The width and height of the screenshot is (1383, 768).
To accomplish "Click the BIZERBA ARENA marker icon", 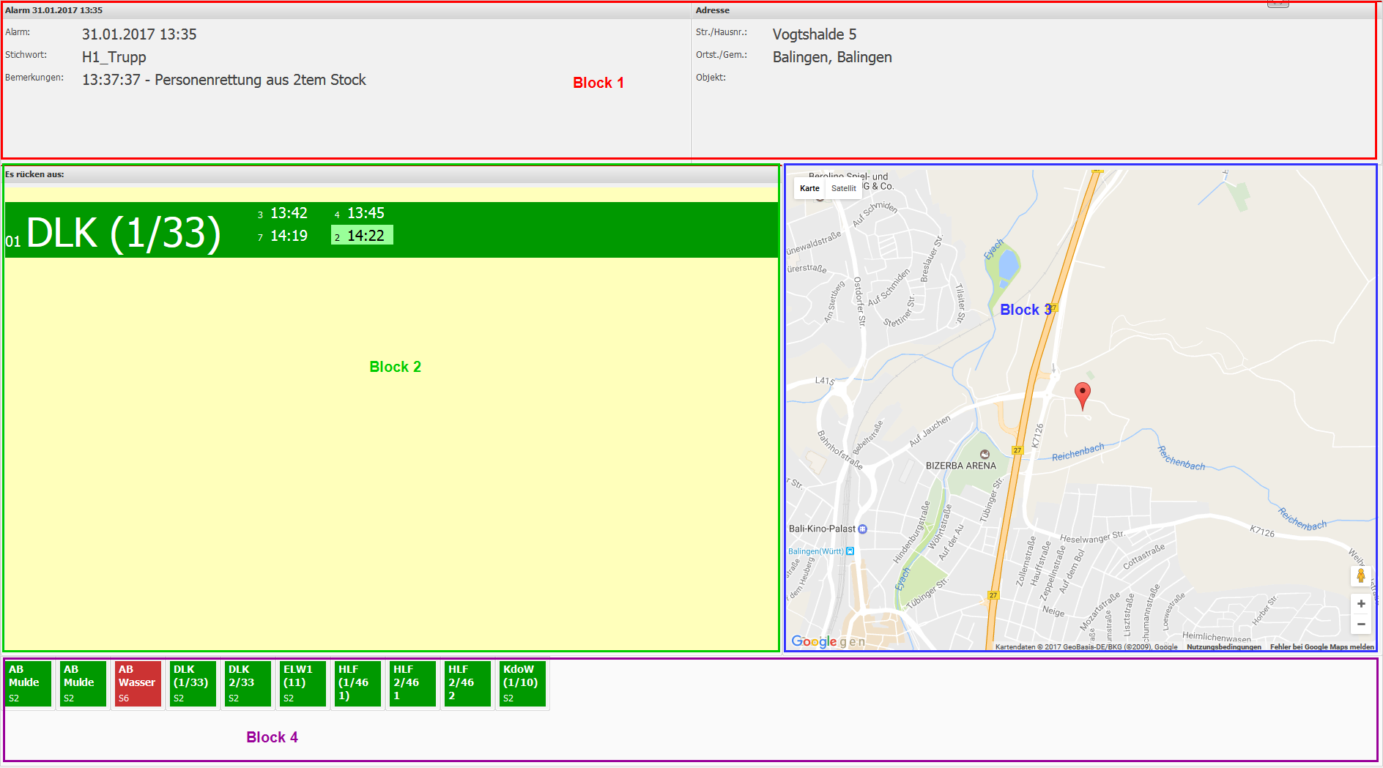I will [x=985, y=455].
